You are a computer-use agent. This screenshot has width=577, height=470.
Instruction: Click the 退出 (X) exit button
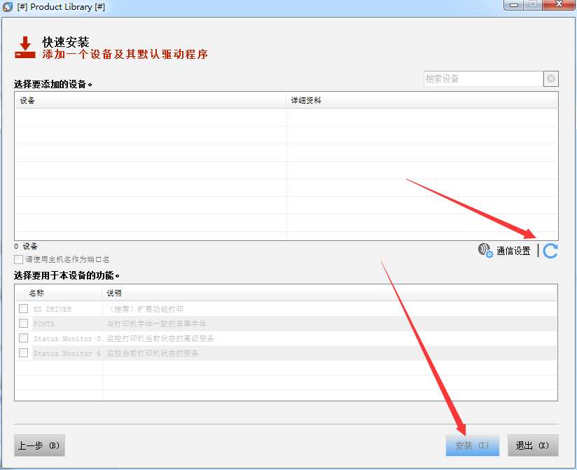coord(533,445)
